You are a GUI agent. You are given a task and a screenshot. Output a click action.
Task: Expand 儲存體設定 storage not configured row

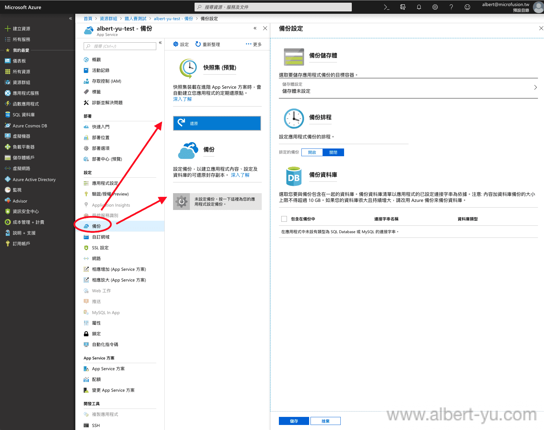pos(408,88)
